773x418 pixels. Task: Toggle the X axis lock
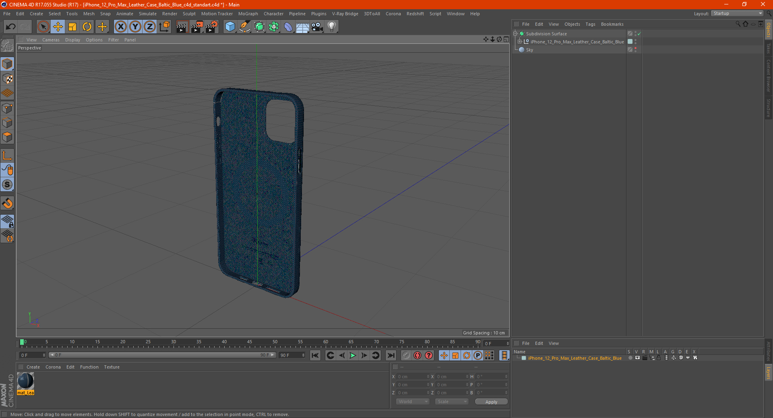(x=120, y=27)
